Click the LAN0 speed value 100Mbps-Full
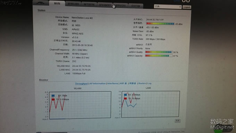Viewport: 236px width, 133px height. pos(79,74)
